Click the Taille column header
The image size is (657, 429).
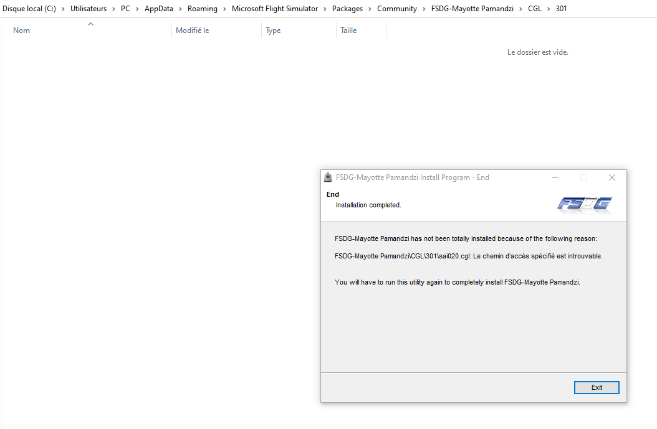[x=348, y=31]
